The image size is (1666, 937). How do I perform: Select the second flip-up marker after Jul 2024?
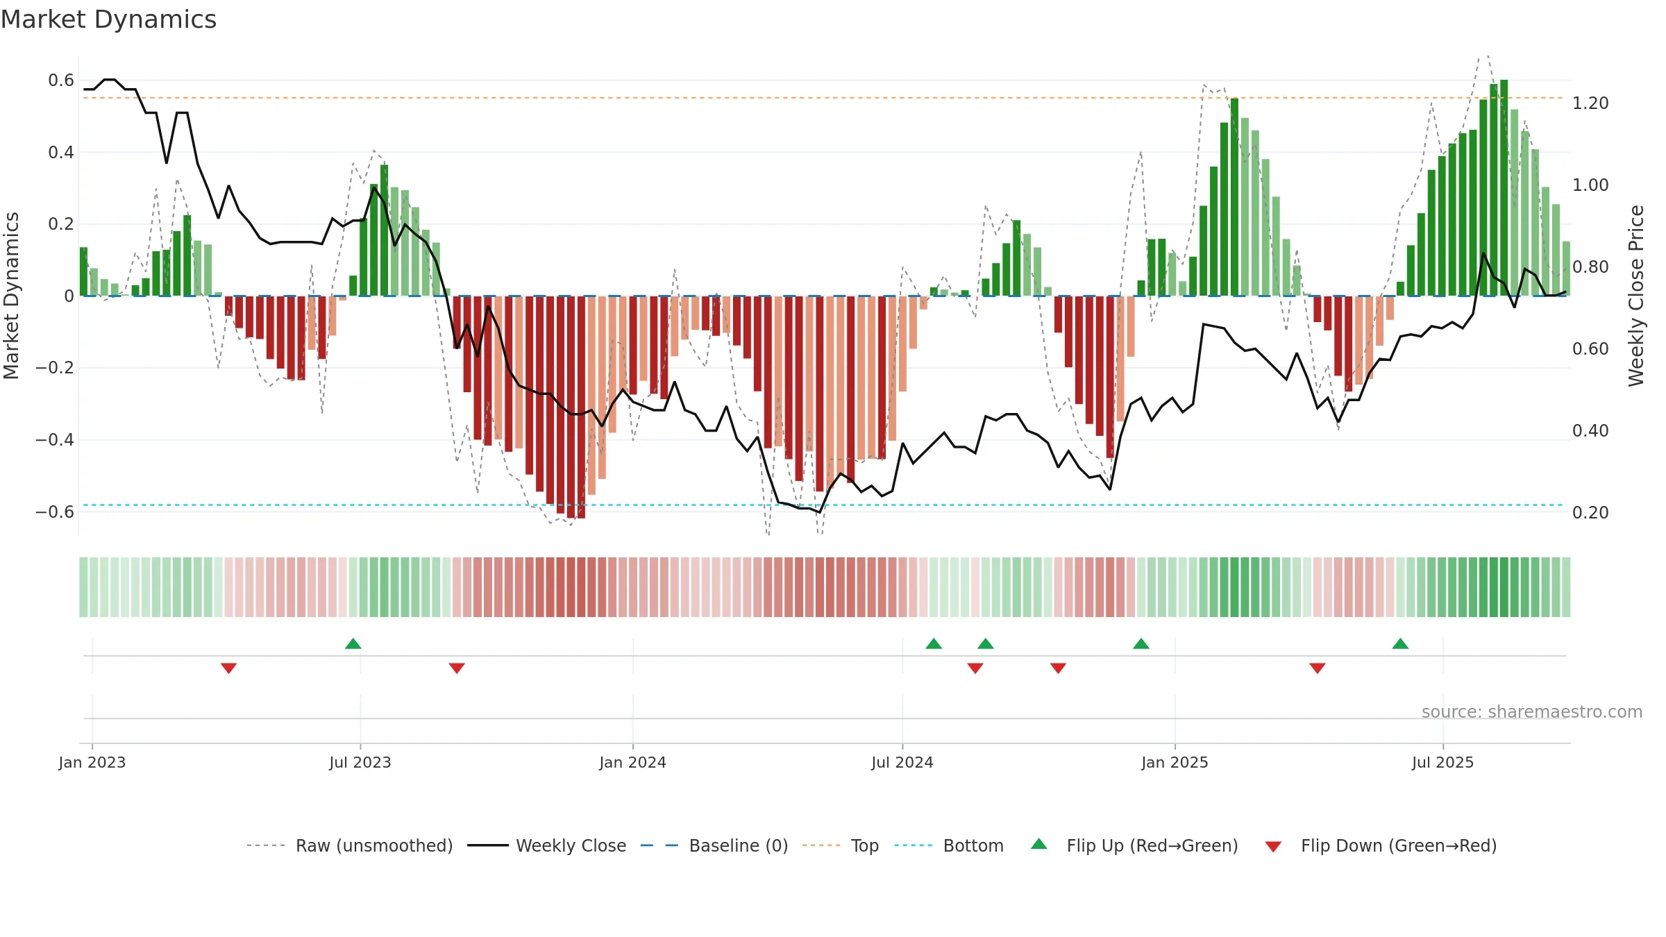[x=986, y=643]
